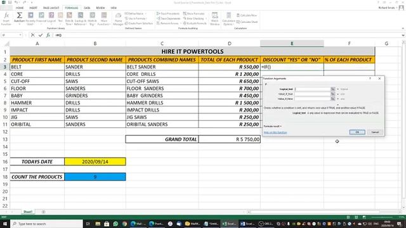This screenshot has height=228, width=406.
Task: Open Chrome from the taskbar
Action: tap(124, 224)
